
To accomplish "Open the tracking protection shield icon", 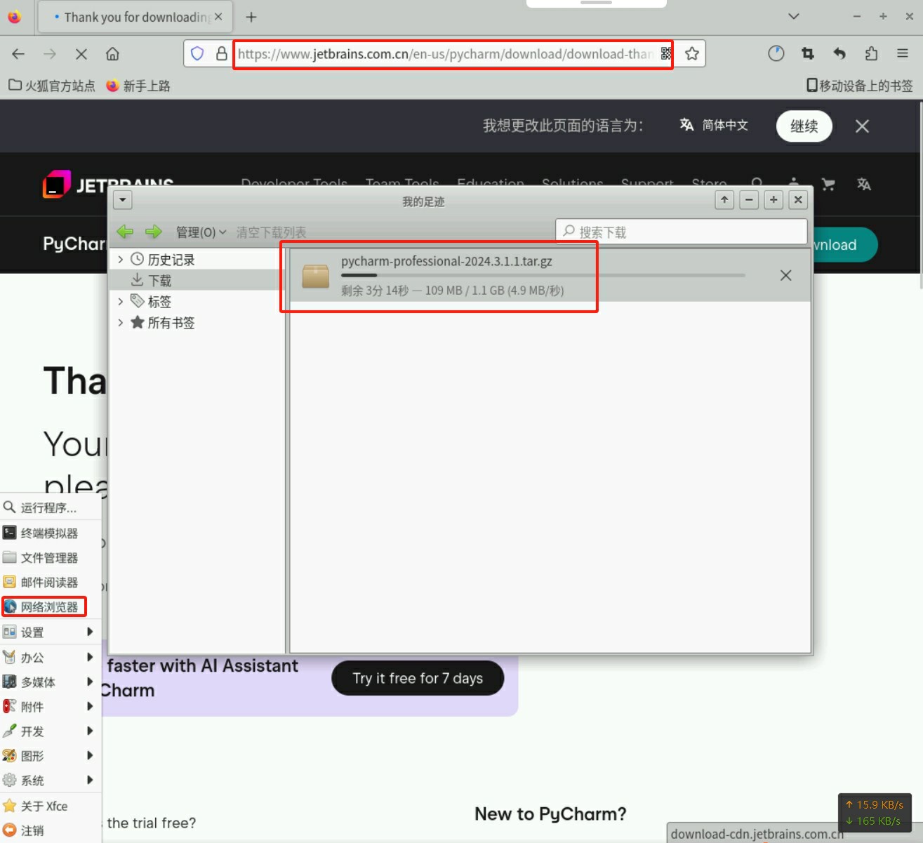I will (x=197, y=53).
